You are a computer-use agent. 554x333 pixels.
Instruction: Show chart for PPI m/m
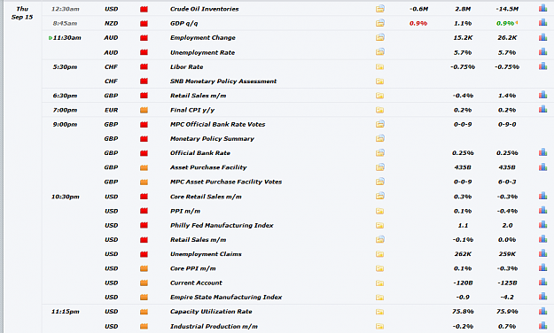[x=542, y=211]
